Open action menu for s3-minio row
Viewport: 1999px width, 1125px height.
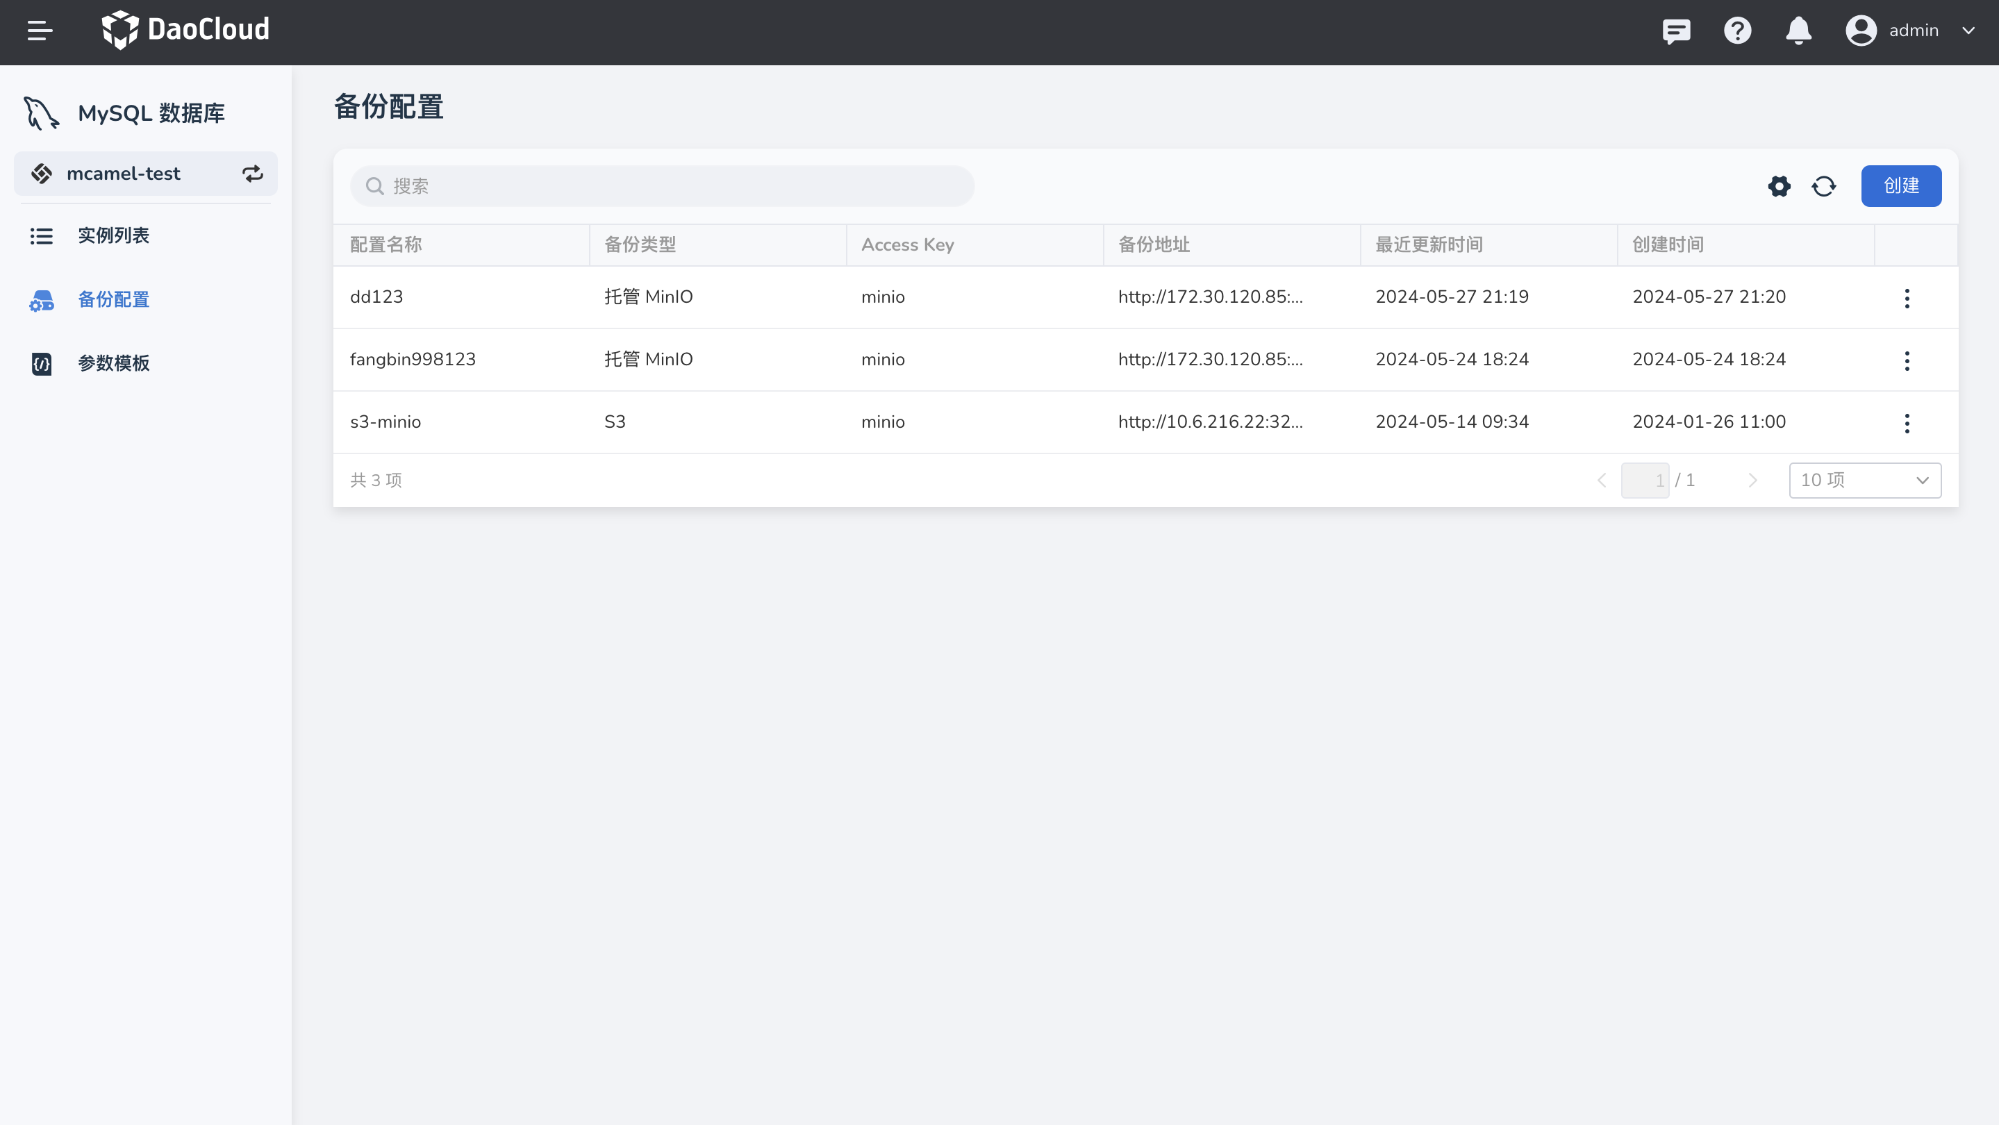tap(1907, 423)
